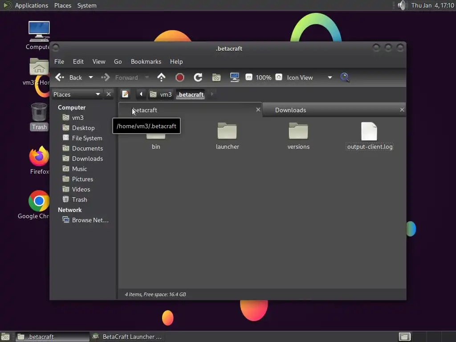Zoom out with the minus icon
The width and height of the screenshot is (456, 342).
pyautogui.click(x=248, y=77)
